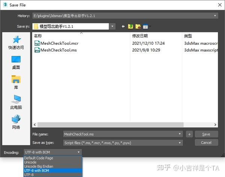Click the back arrow navigation icon
This screenshot has width=225, height=177.
123,26
